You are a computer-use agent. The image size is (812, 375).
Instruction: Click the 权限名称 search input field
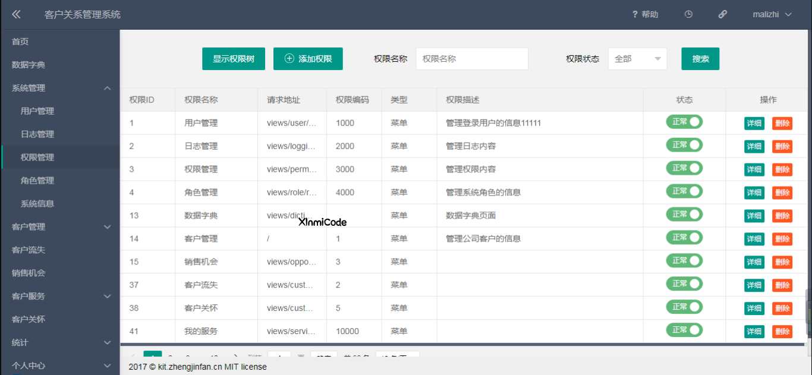click(x=471, y=59)
